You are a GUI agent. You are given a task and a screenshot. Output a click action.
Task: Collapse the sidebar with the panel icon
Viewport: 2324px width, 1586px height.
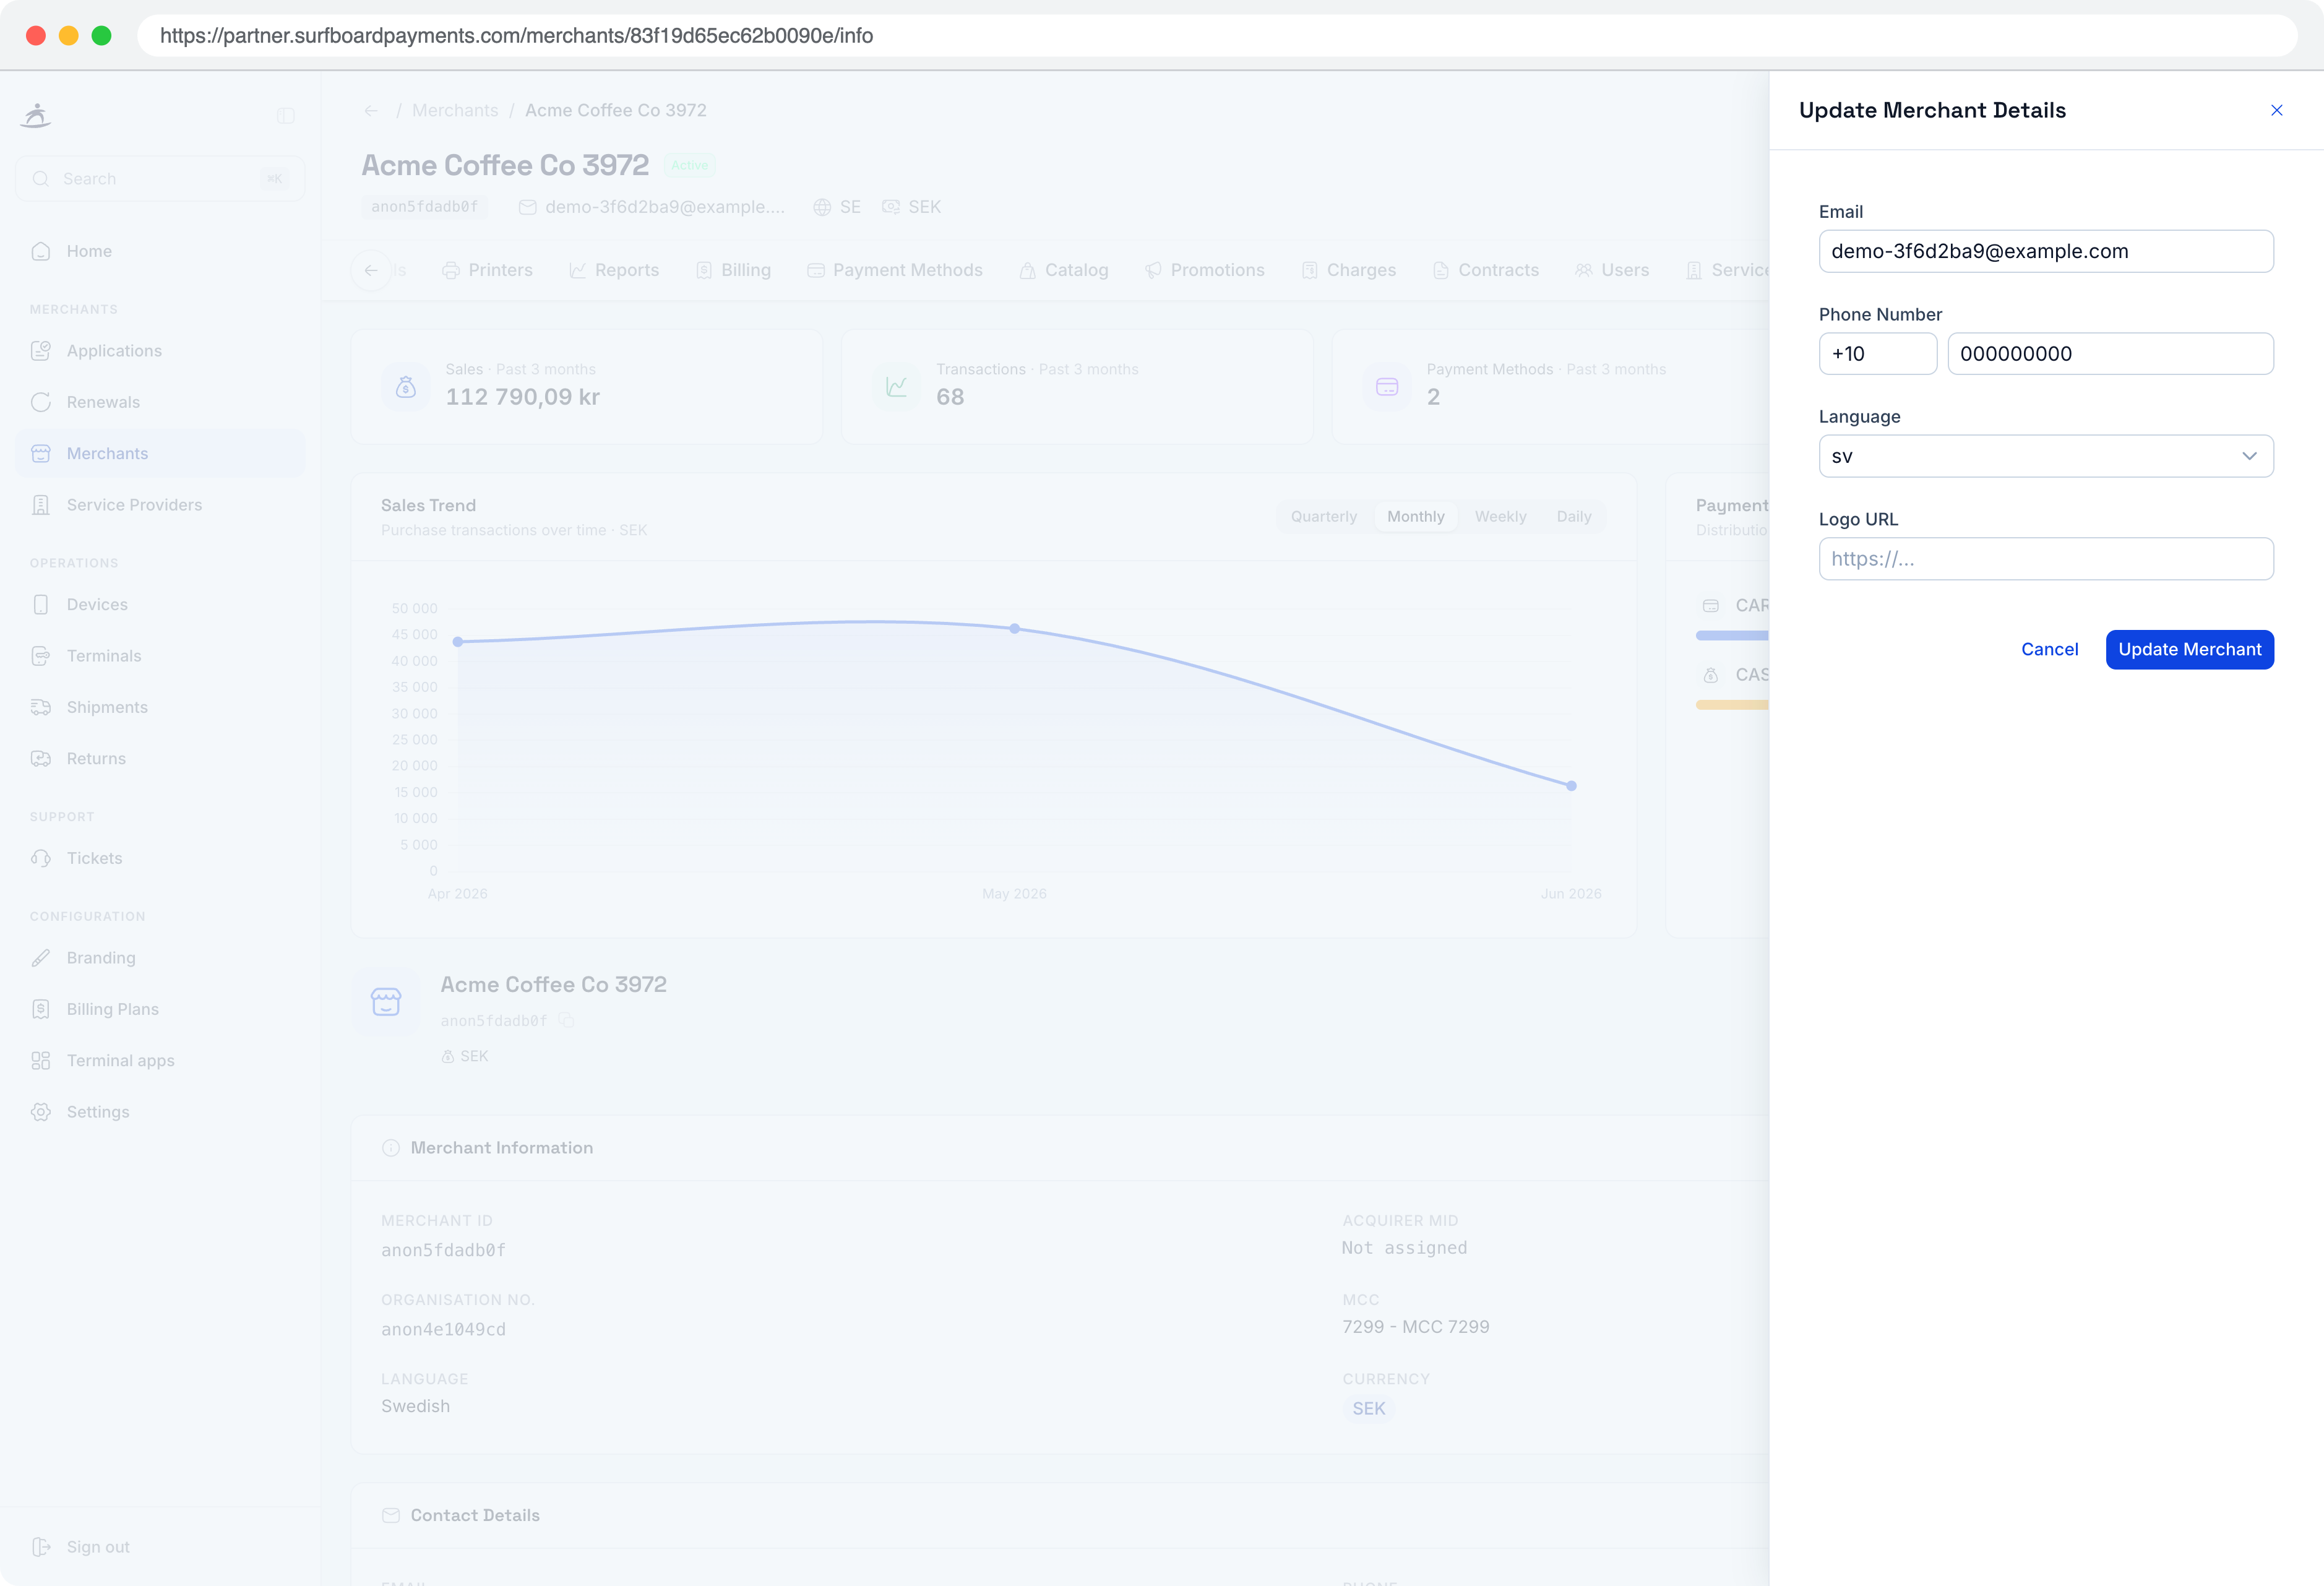click(x=286, y=116)
